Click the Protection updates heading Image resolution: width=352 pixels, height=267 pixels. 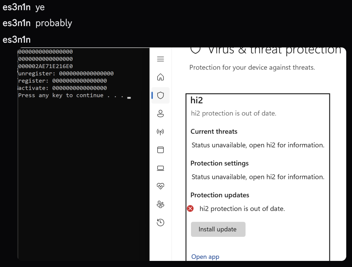pos(220,195)
